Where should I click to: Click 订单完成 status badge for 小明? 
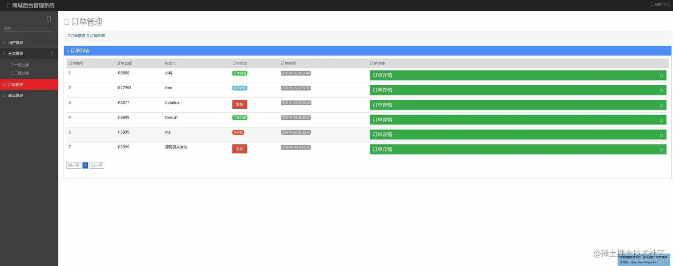[239, 73]
